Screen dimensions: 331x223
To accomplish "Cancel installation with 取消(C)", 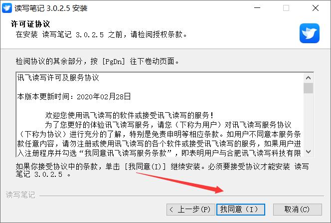I will pos(297,209).
